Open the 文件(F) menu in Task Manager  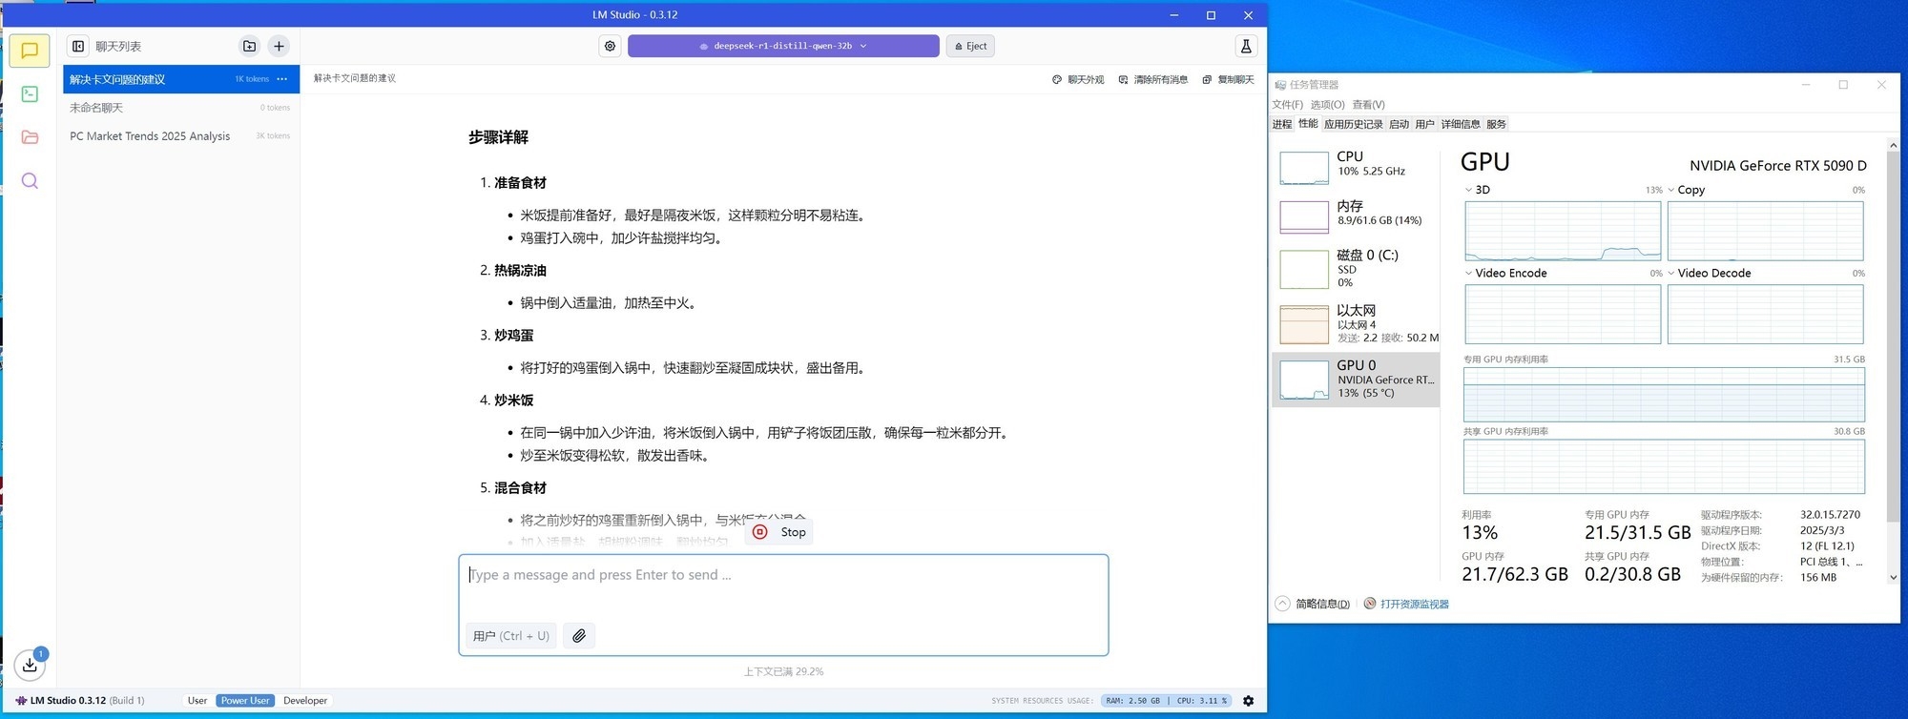point(1287,105)
